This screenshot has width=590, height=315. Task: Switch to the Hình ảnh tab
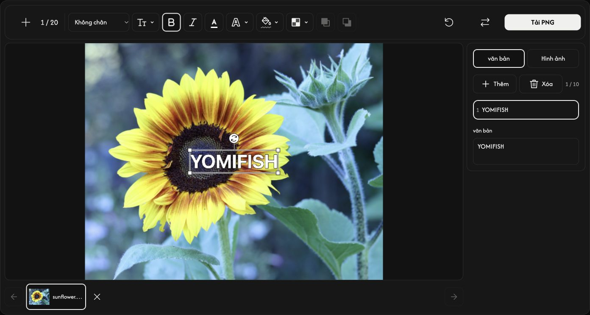point(553,59)
